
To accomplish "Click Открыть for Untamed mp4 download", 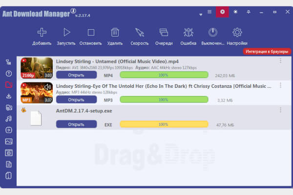I will tap(77, 75).
